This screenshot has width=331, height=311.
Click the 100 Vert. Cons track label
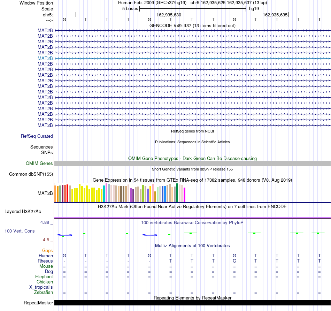(20, 231)
